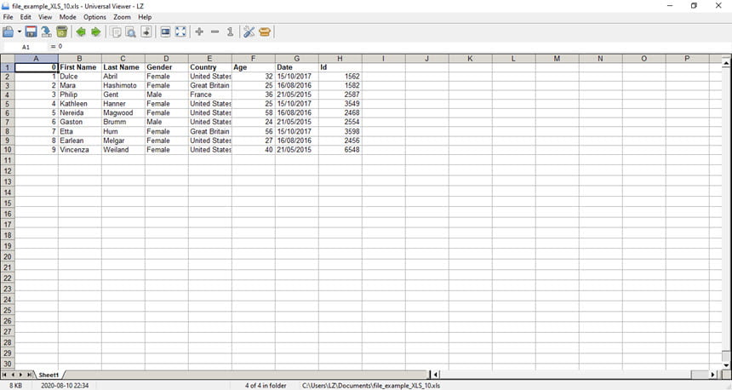Click the Plugins box toolbar icon
This screenshot has width=732, height=390.
pyautogui.click(x=265, y=32)
